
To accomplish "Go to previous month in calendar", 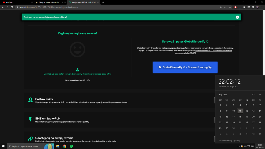I will [x=253, y=94].
